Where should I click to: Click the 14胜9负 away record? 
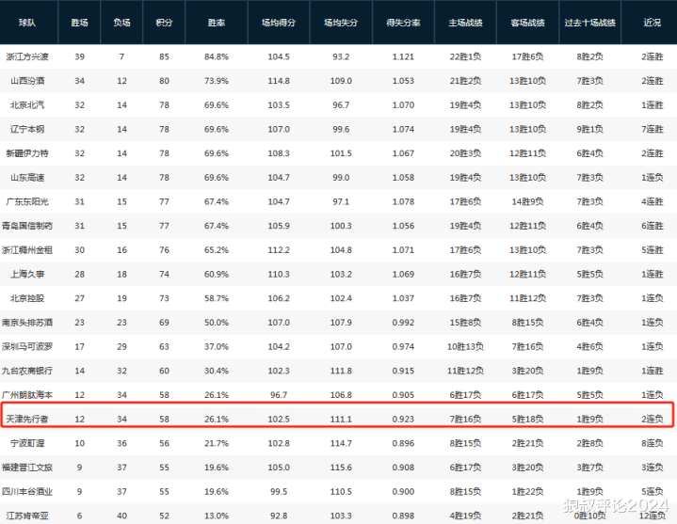(527, 201)
